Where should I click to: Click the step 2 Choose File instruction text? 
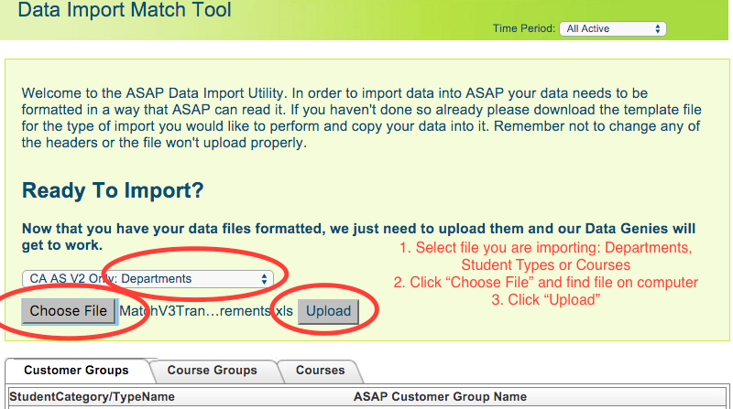tap(545, 283)
